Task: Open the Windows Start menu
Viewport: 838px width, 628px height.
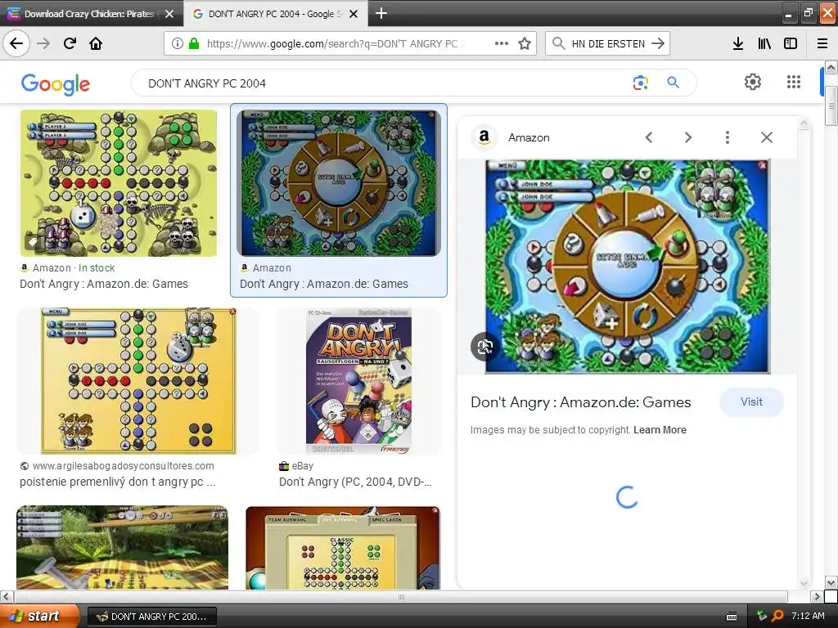Action: click(39, 617)
